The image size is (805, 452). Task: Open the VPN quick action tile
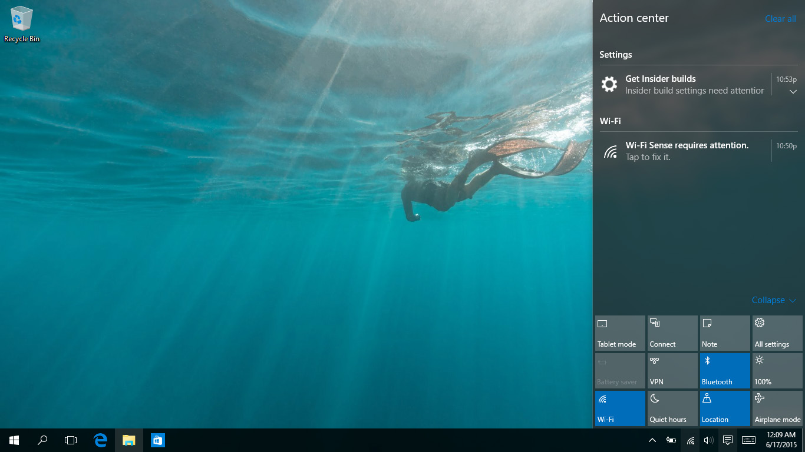(672, 371)
